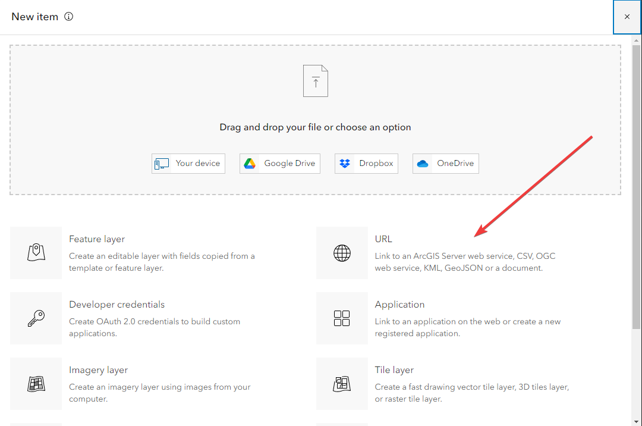The image size is (642, 426).
Task: Upload a file from Your device
Action: click(188, 163)
